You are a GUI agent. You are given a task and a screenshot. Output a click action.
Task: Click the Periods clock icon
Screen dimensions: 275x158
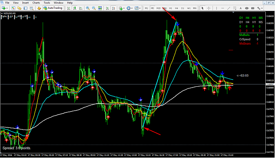coord(128,8)
